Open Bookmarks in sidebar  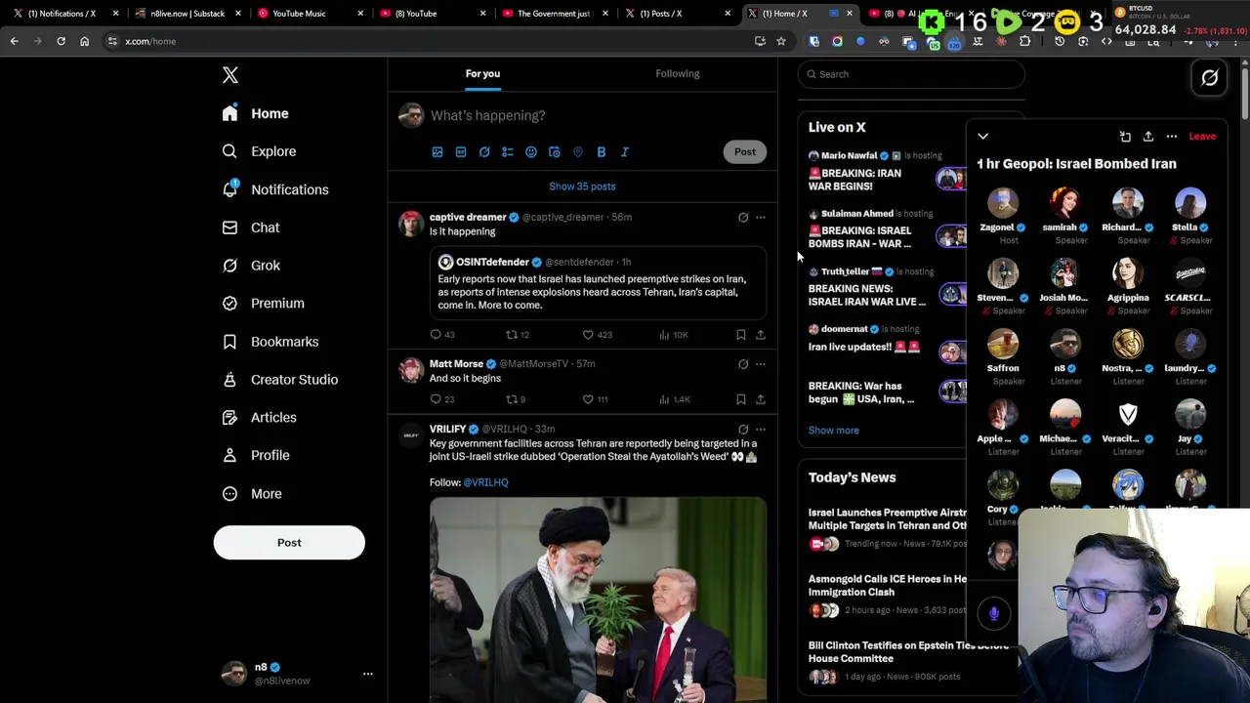click(270, 342)
